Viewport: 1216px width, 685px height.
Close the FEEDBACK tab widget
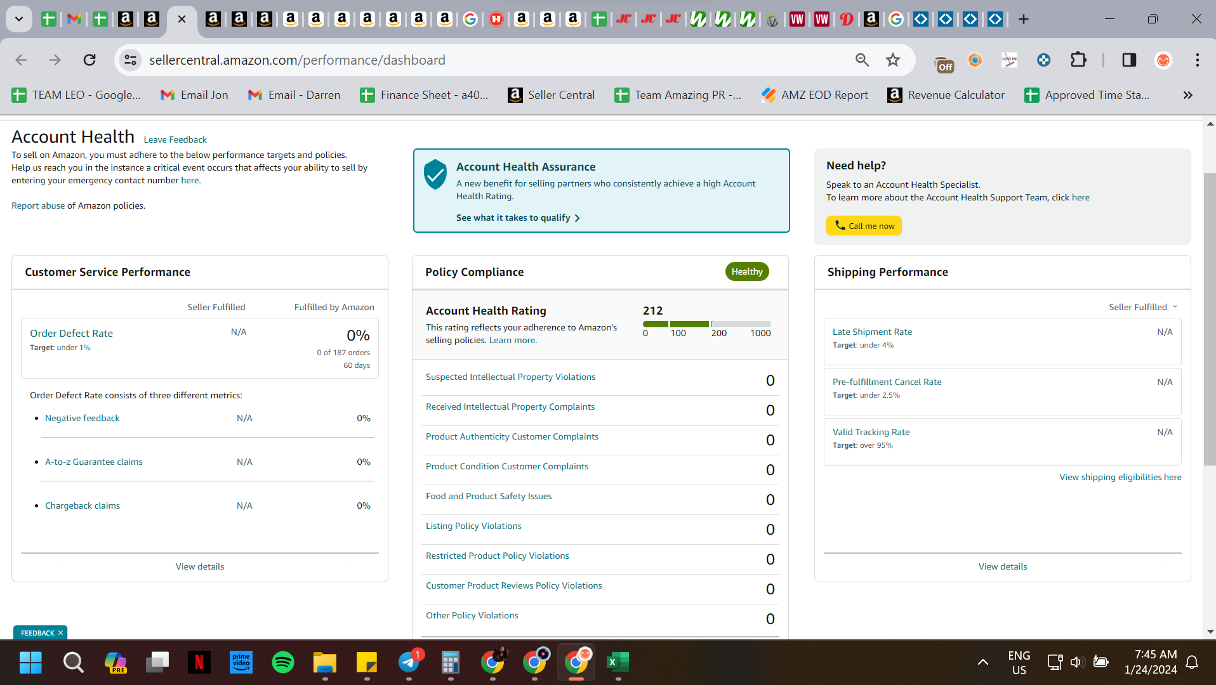tap(61, 633)
